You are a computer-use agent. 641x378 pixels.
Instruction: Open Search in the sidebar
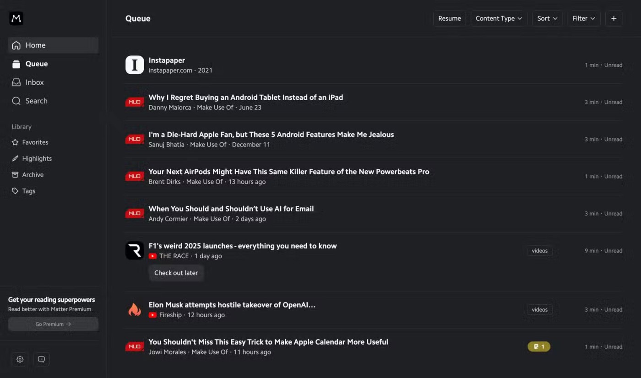point(36,101)
